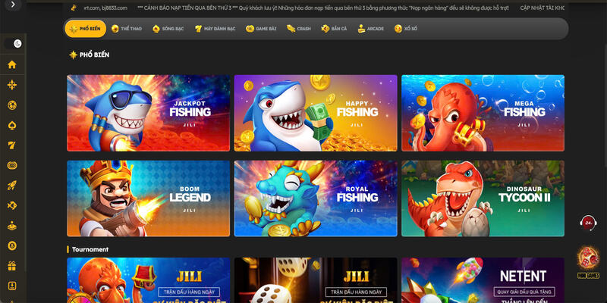Click scrolling warning announcement text
607x303 pixels.
(323, 8)
